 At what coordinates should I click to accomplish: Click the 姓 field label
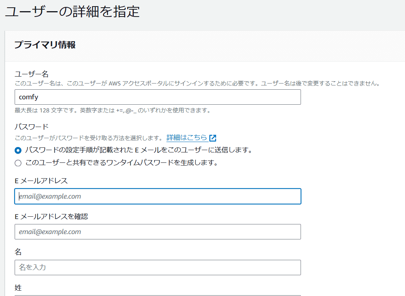(x=18, y=287)
